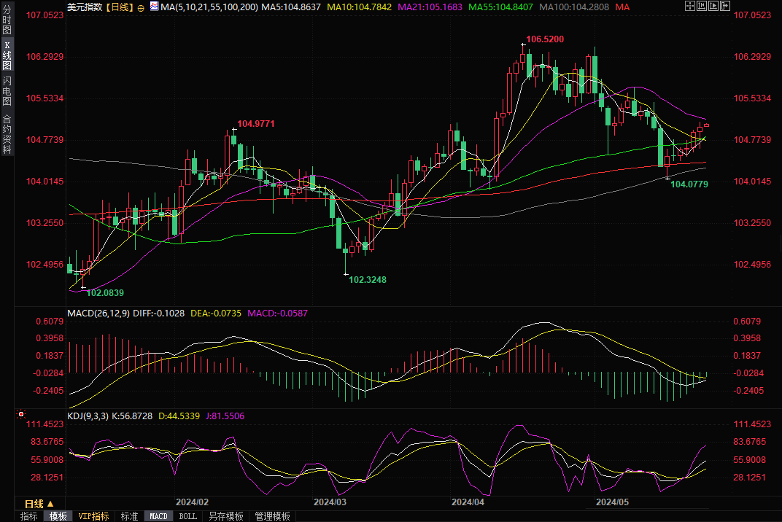Select the MACD template button
The width and height of the screenshot is (782, 522).
tap(158, 516)
